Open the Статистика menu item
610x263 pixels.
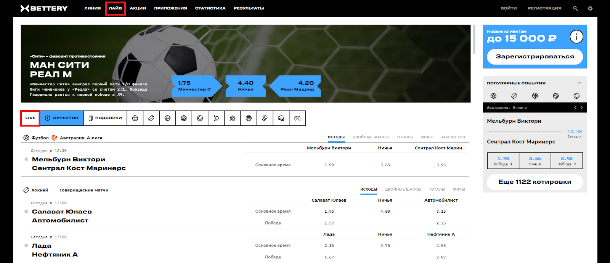coord(210,8)
